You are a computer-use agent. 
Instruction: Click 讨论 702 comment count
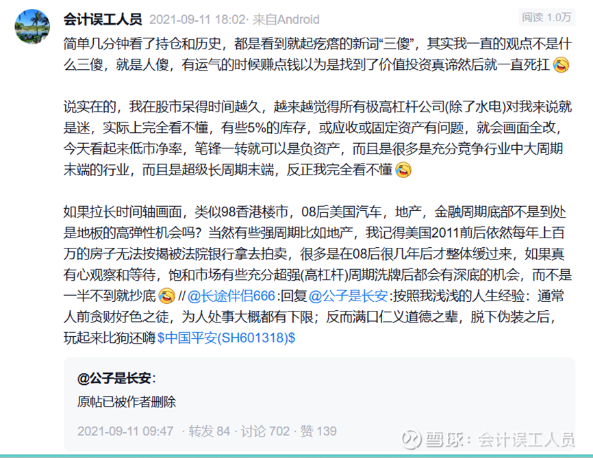click(x=265, y=431)
